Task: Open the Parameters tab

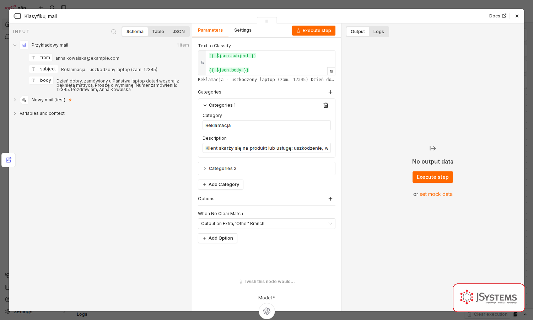Action: 210,30
